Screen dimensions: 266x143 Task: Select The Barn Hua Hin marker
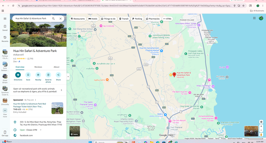(190, 93)
